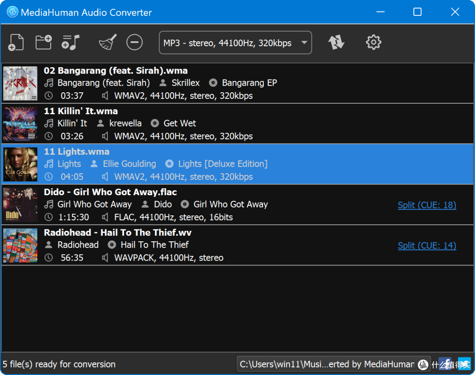Click FLAC, 44100Hz, stereo, 16bits info
This screenshot has width=475, height=375.
pyautogui.click(x=173, y=217)
